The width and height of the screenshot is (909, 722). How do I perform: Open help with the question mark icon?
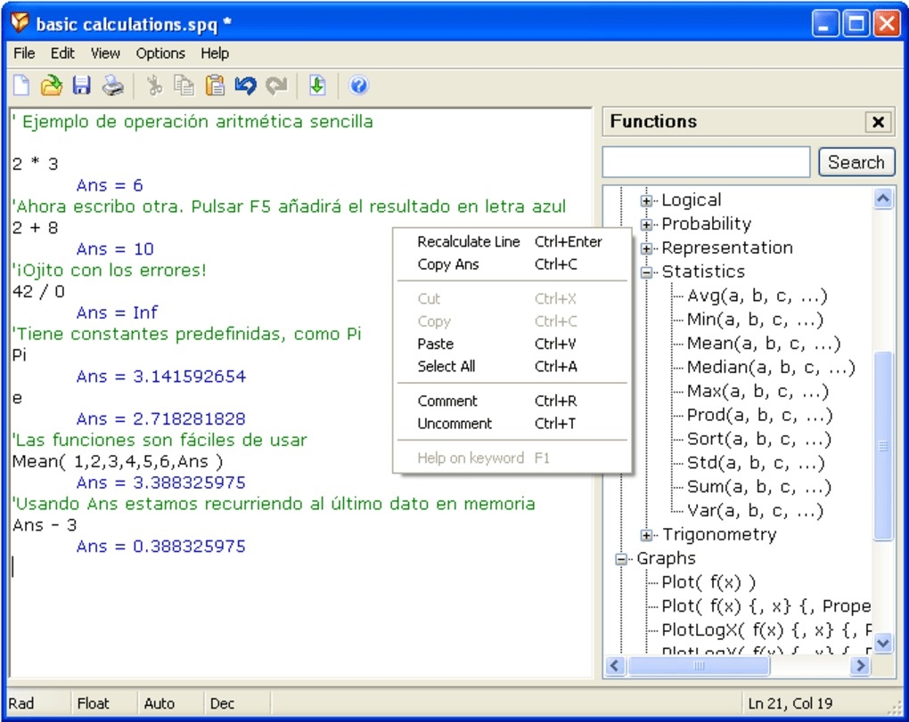(359, 85)
